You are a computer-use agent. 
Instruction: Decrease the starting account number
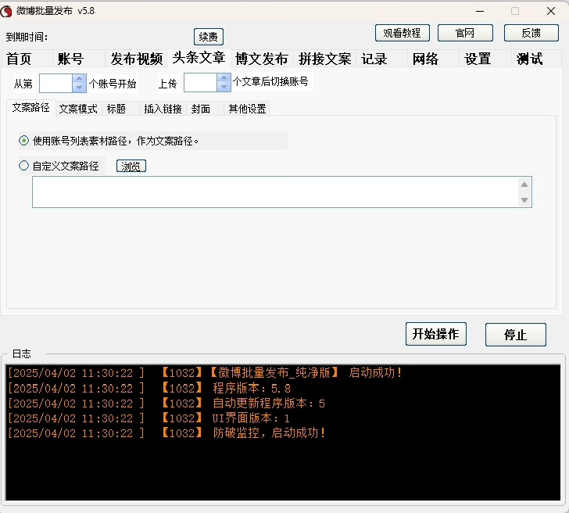pyautogui.click(x=79, y=88)
